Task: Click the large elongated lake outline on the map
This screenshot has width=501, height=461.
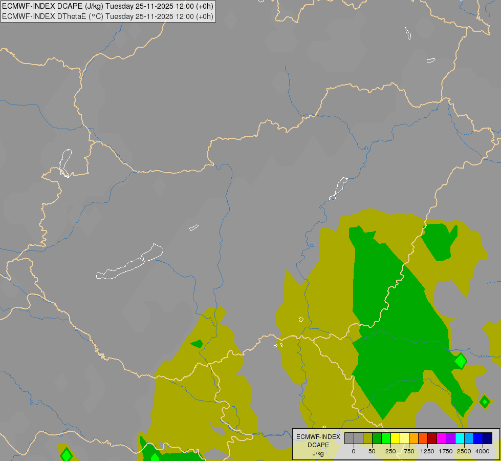Action: [x=129, y=261]
